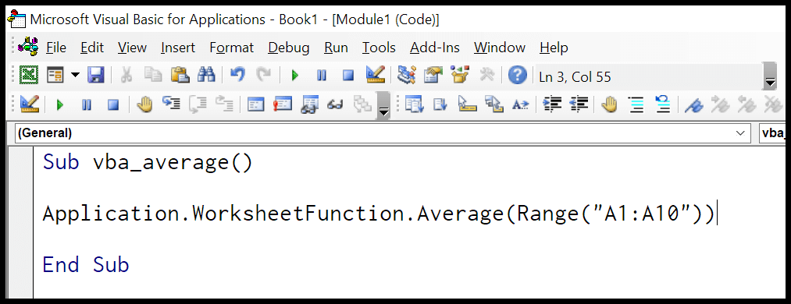Open the Tools menu

(379, 48)
